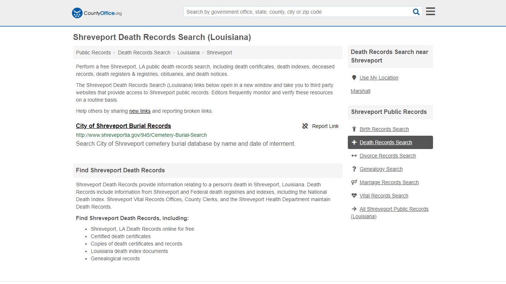Click the burial database description text
The width and height of the screenshot is (506, 284).
point(186,144)
